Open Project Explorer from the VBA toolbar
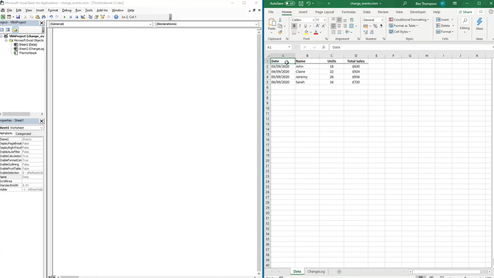 tap(90, 17)
